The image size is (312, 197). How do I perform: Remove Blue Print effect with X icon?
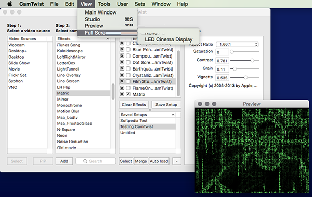click(x=122, y=49)
